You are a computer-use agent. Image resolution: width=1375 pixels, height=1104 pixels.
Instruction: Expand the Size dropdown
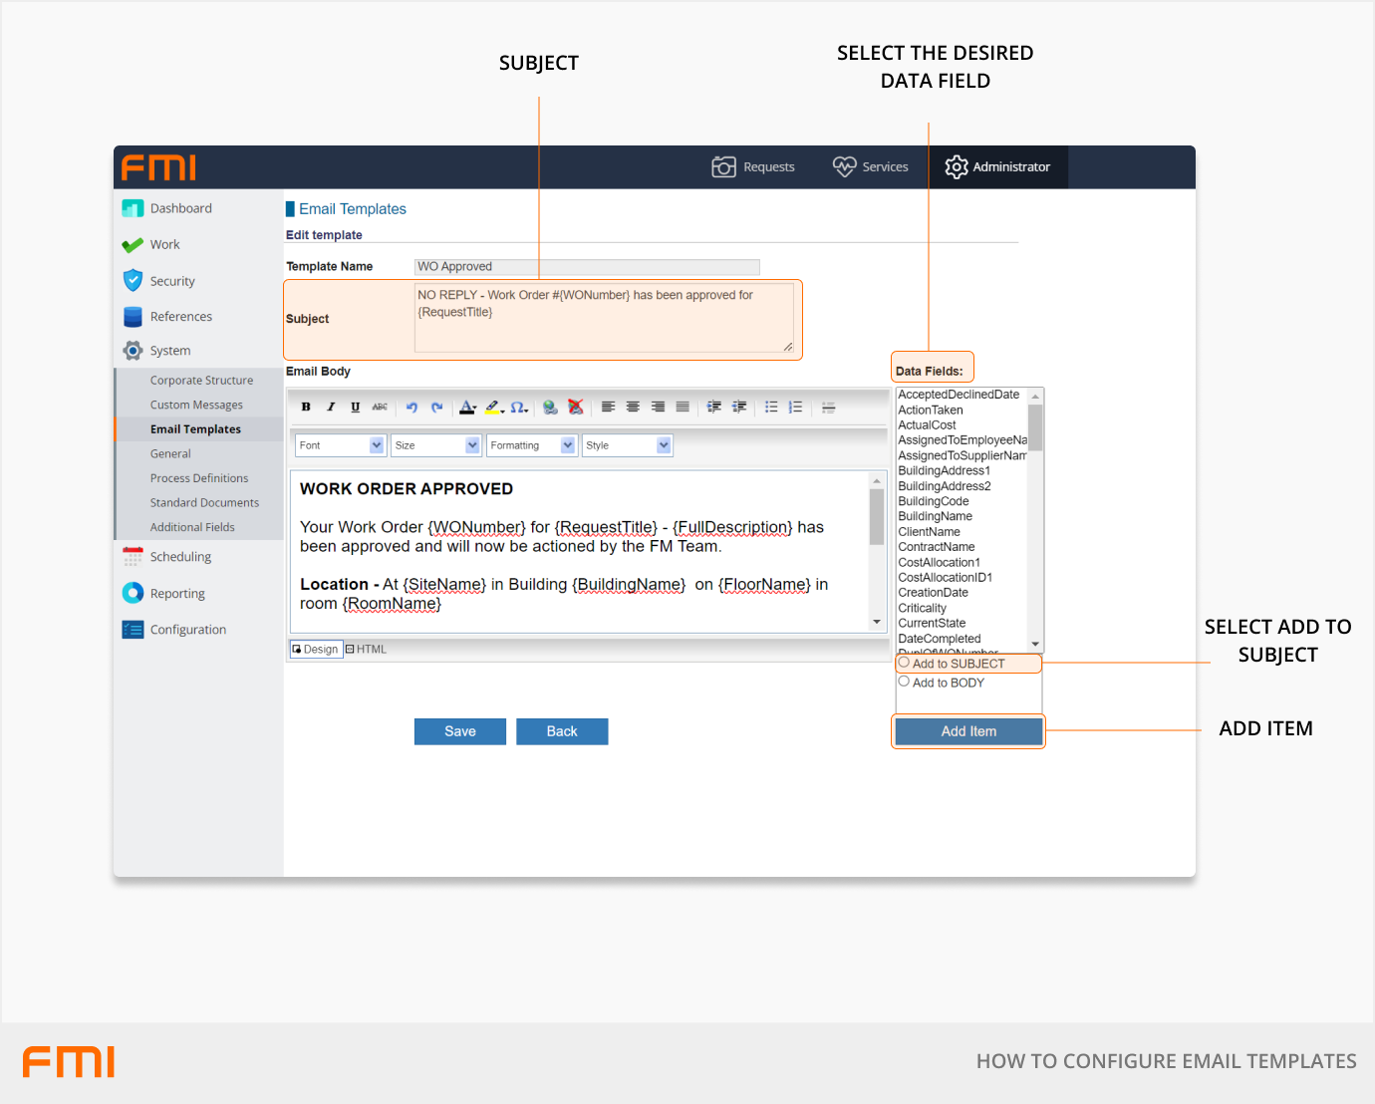pos(435,445)
